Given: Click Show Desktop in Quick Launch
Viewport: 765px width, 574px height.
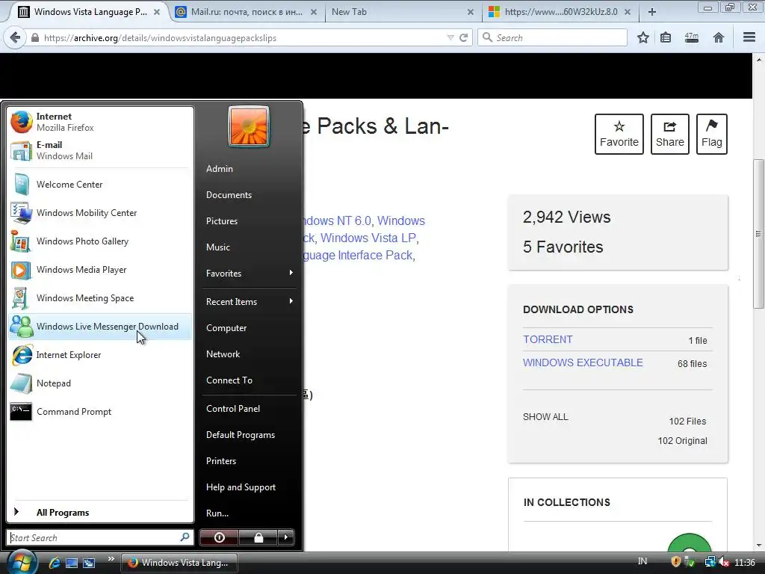Looking at the screenshot, I should 72,563.
